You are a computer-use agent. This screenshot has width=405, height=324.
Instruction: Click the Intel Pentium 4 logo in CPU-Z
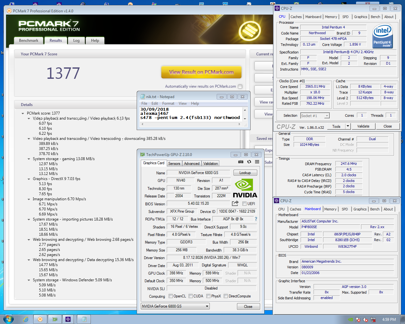point(383,36)
